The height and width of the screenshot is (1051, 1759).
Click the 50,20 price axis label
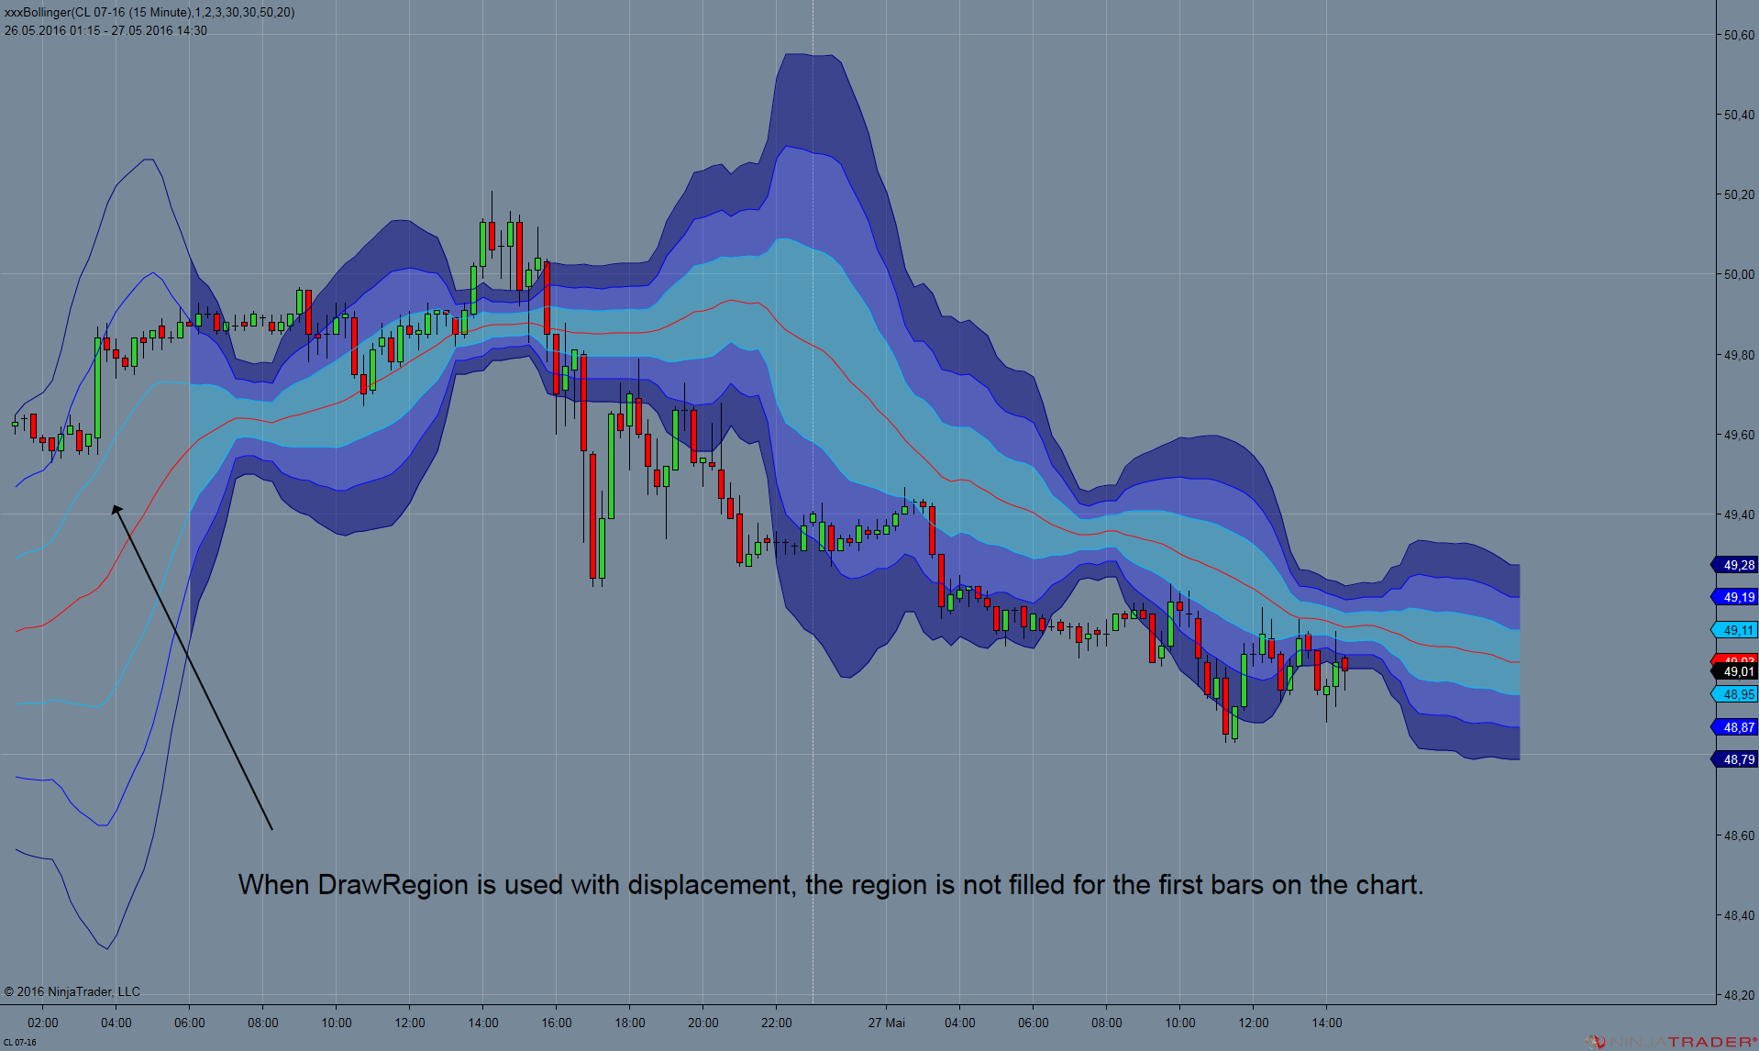[1739, 194]
